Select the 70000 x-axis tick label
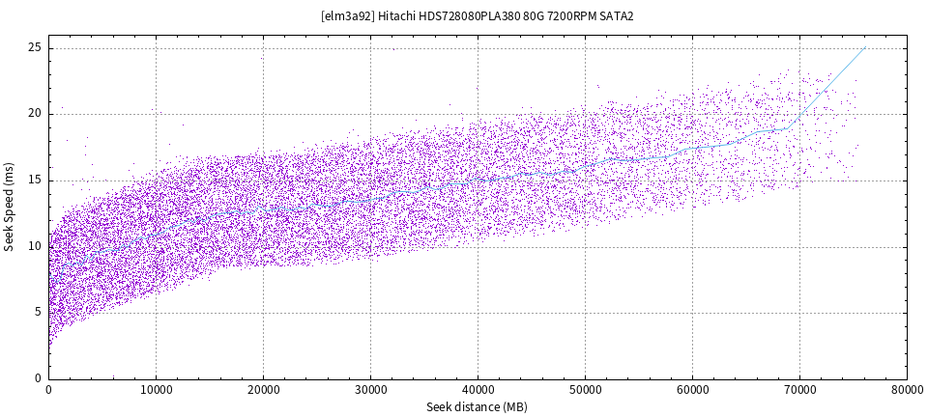Image resolution: width=928 pixels, height=417 pixels. click(x=799, y=391)
